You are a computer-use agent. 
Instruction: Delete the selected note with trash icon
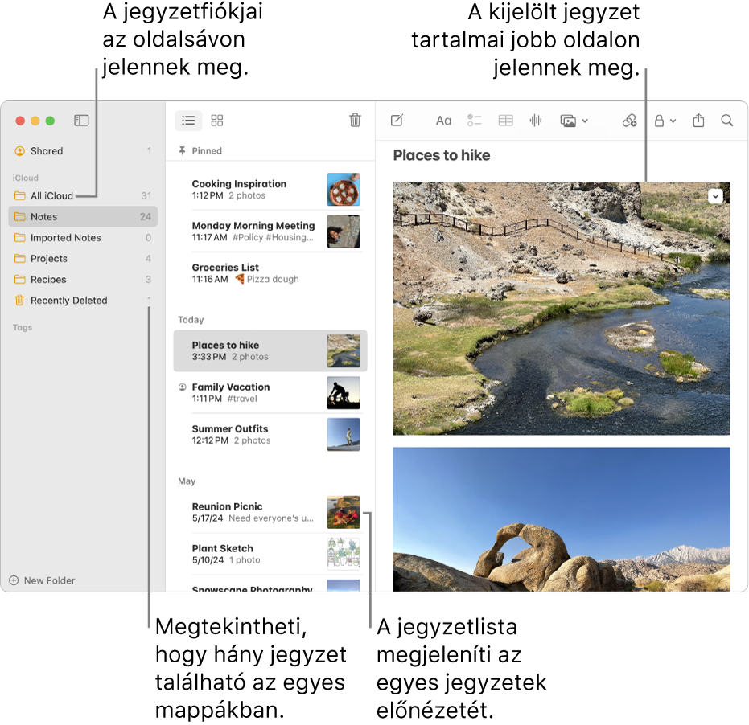pyautogui.click(x=355, y=120)
